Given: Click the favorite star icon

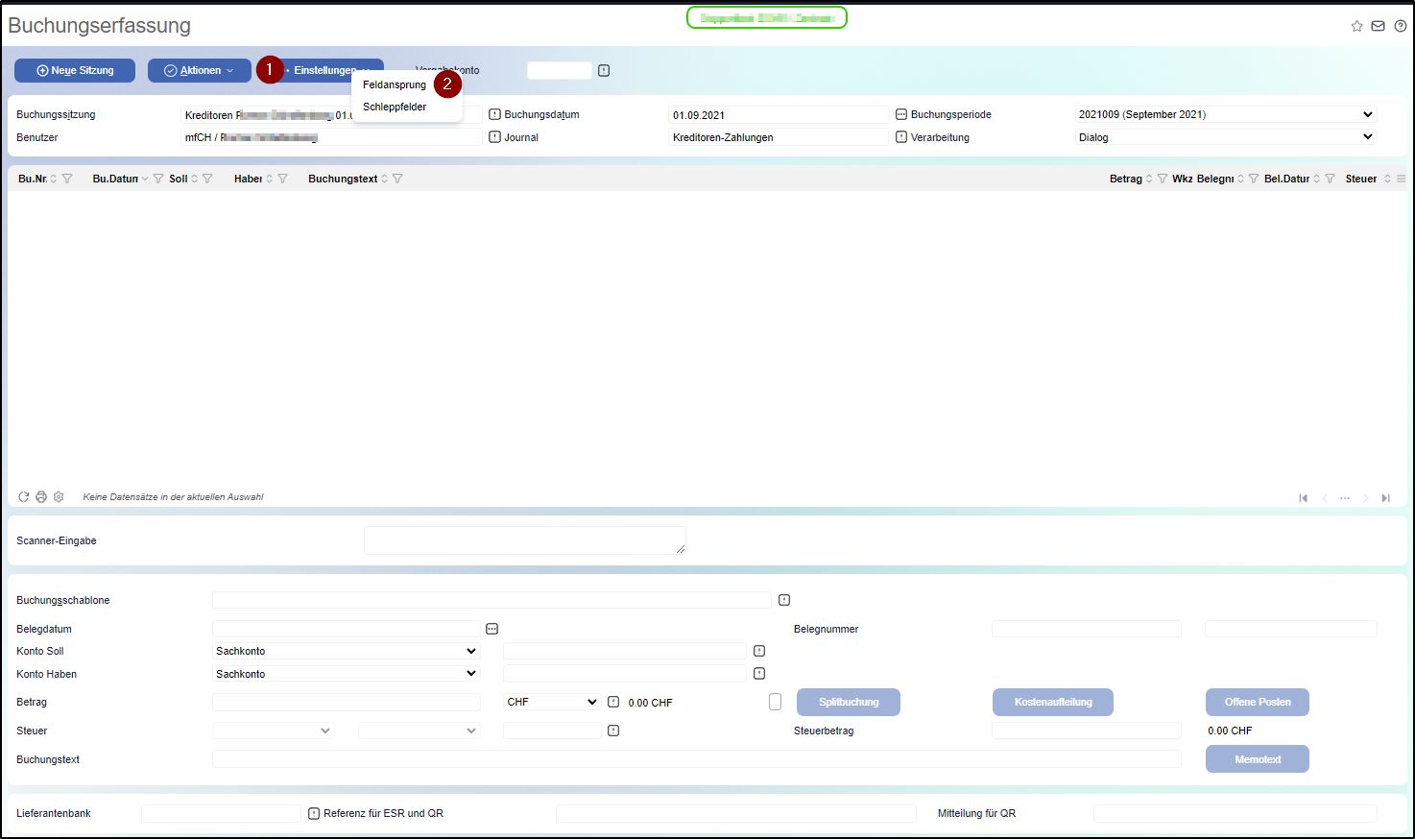Looking at the screenshot, I should point(1356,26).
